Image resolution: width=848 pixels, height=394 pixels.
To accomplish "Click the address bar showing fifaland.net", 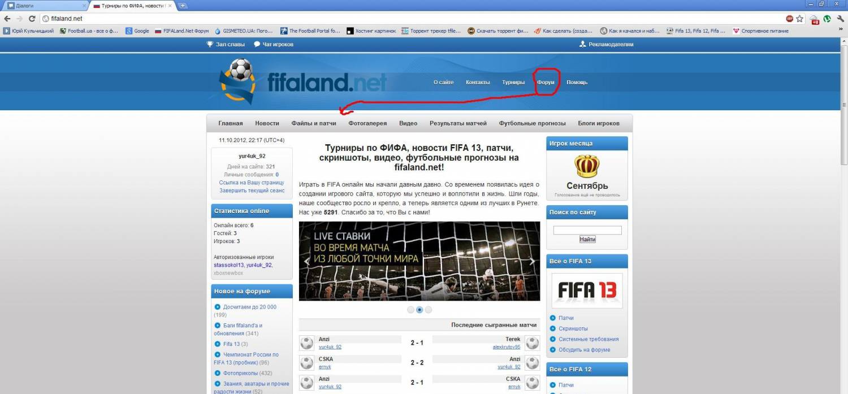I will click(x=413, y=19).
